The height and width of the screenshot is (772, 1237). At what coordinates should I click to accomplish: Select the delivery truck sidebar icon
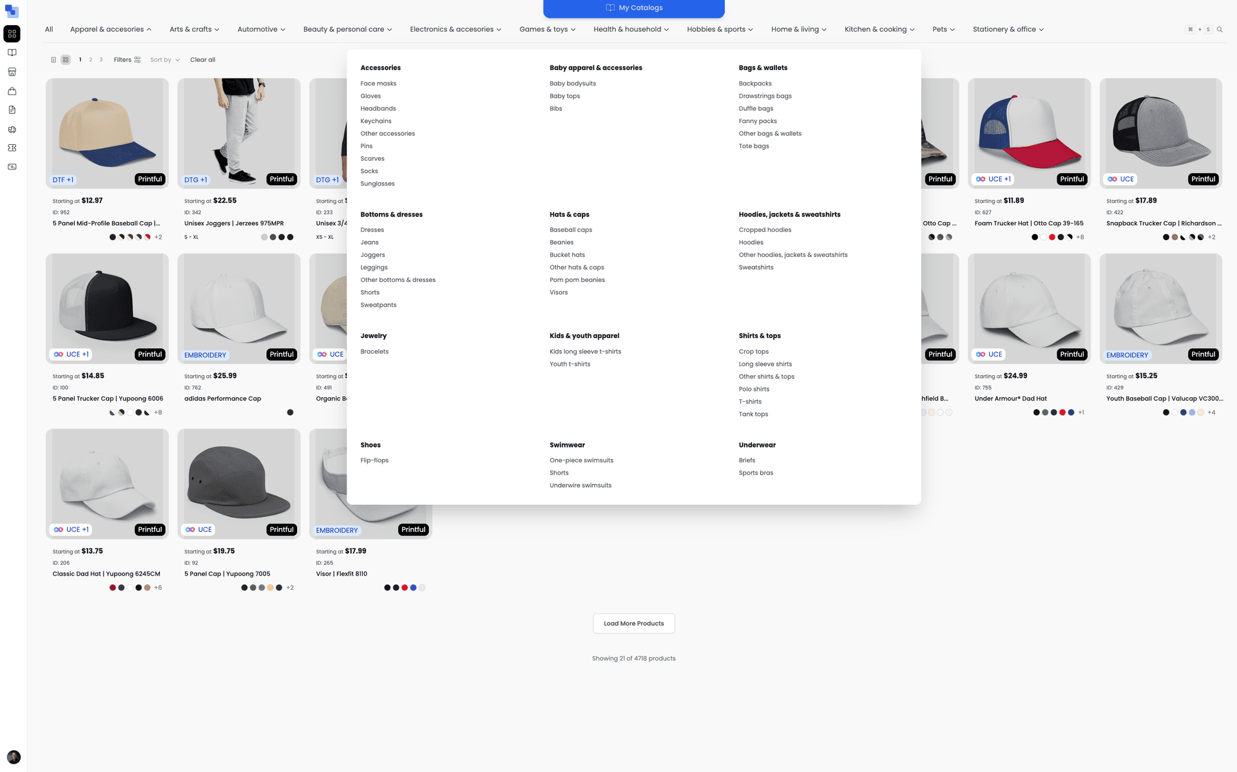tap(12, 129)
